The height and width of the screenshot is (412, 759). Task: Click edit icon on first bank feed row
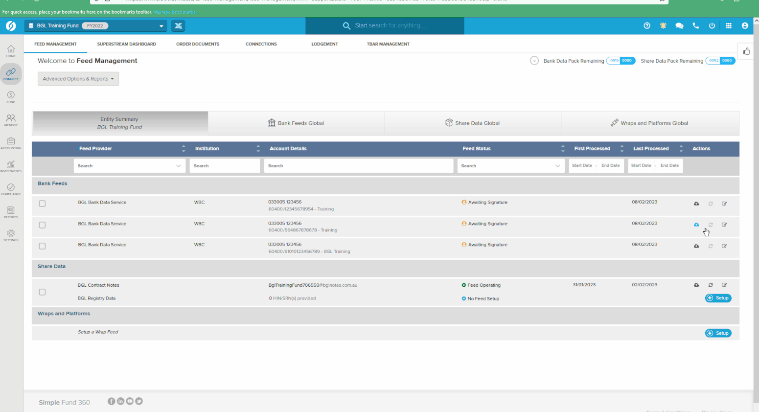click(724, 204)
